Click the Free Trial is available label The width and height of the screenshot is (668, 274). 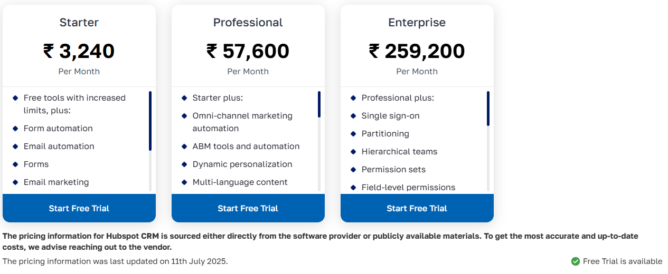(622, 261)
